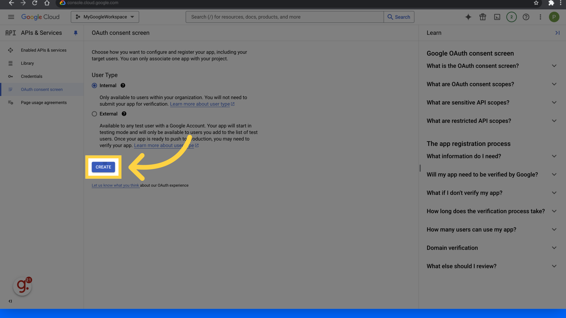Show help tooltip for External user type
The image size is (566, 318).
tap(124, 114)
